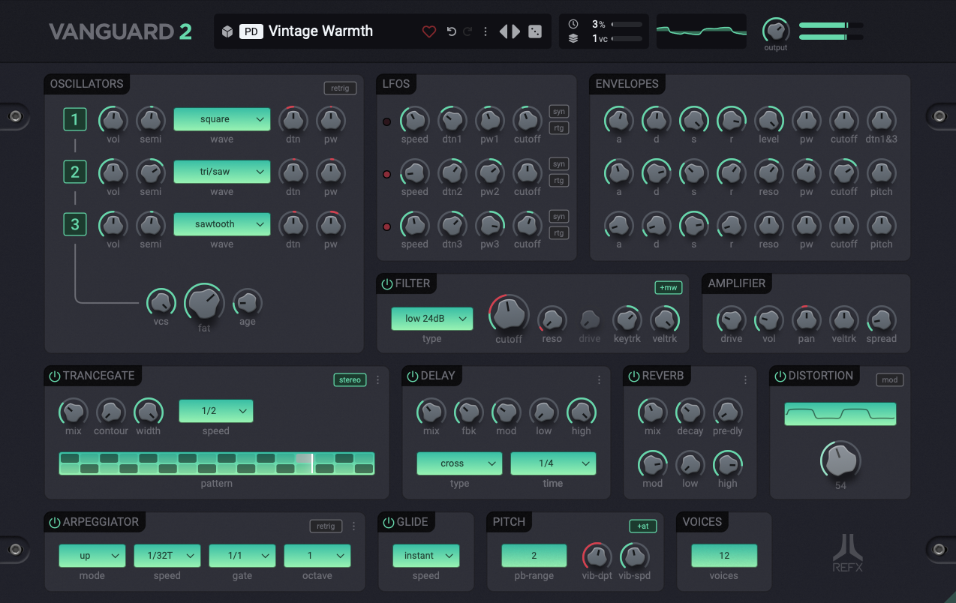Open the Delay three-dot menu
Screen dimensions: 956x603
(x=599, y=380)
